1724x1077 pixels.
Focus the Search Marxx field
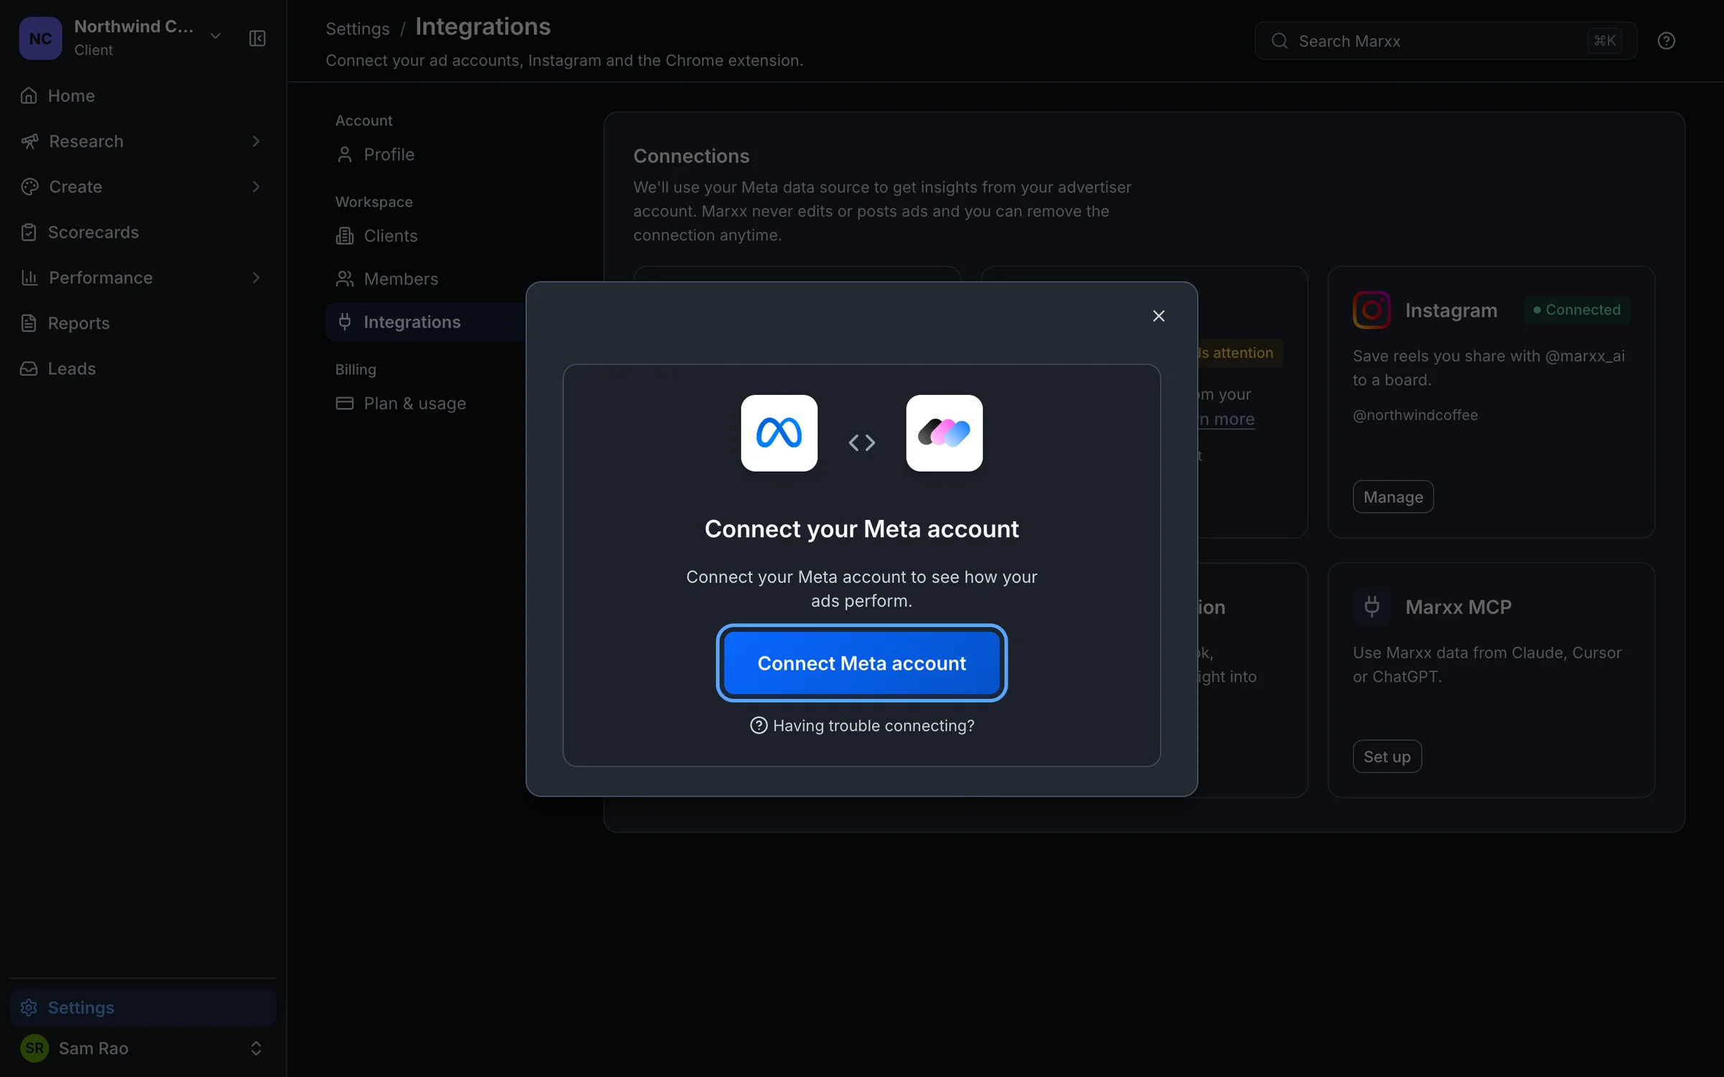1445,41
